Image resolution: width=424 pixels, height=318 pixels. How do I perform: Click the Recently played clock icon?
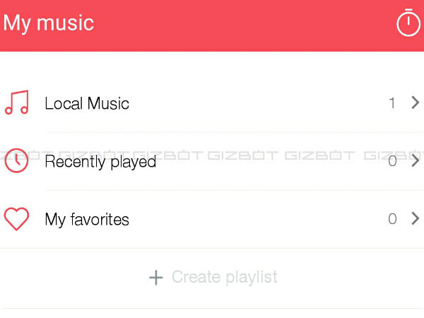pos(16,161)
